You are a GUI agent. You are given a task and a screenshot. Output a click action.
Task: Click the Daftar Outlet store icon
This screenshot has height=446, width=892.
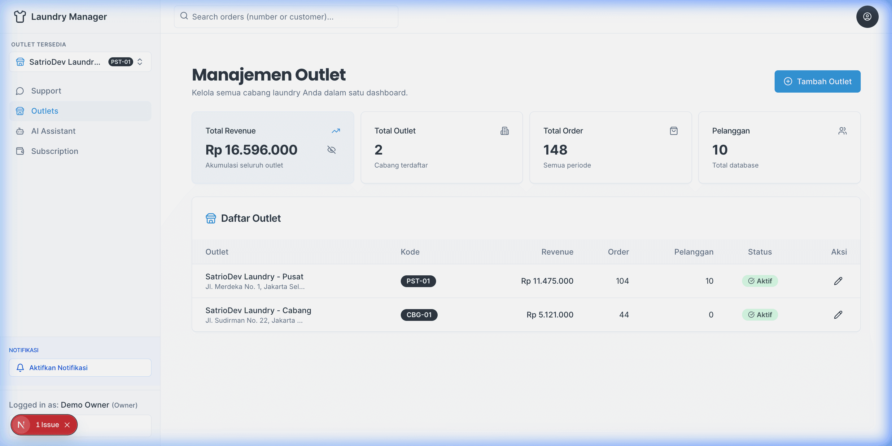tap(211, 218)
